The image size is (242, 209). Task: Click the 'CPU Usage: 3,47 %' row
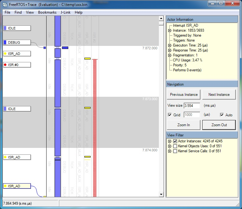tap(187, 60)
